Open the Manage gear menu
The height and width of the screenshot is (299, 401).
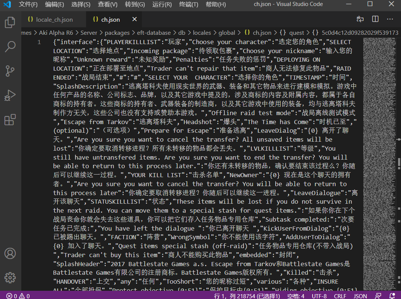click(10, 278)
